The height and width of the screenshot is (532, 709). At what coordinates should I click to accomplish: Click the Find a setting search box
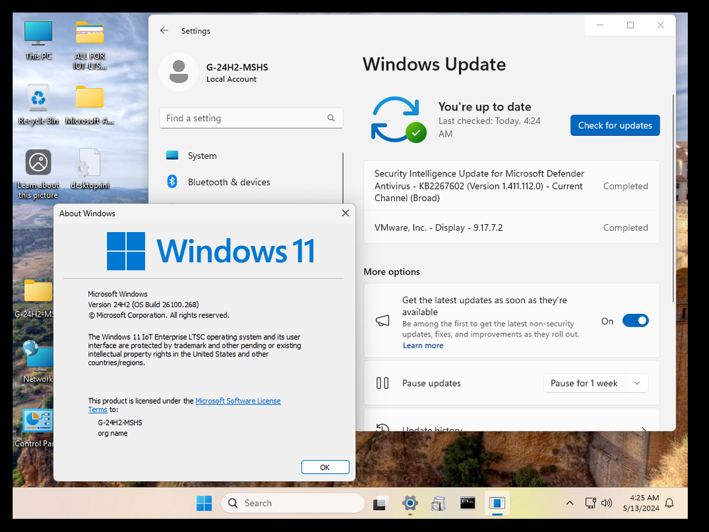pos(251,118)
